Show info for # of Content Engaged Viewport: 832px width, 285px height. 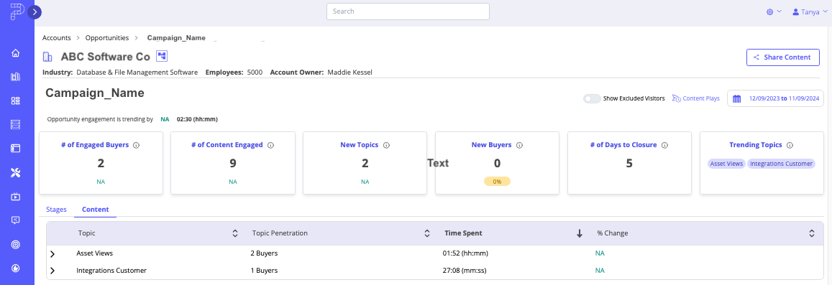[x=270, y=145]
